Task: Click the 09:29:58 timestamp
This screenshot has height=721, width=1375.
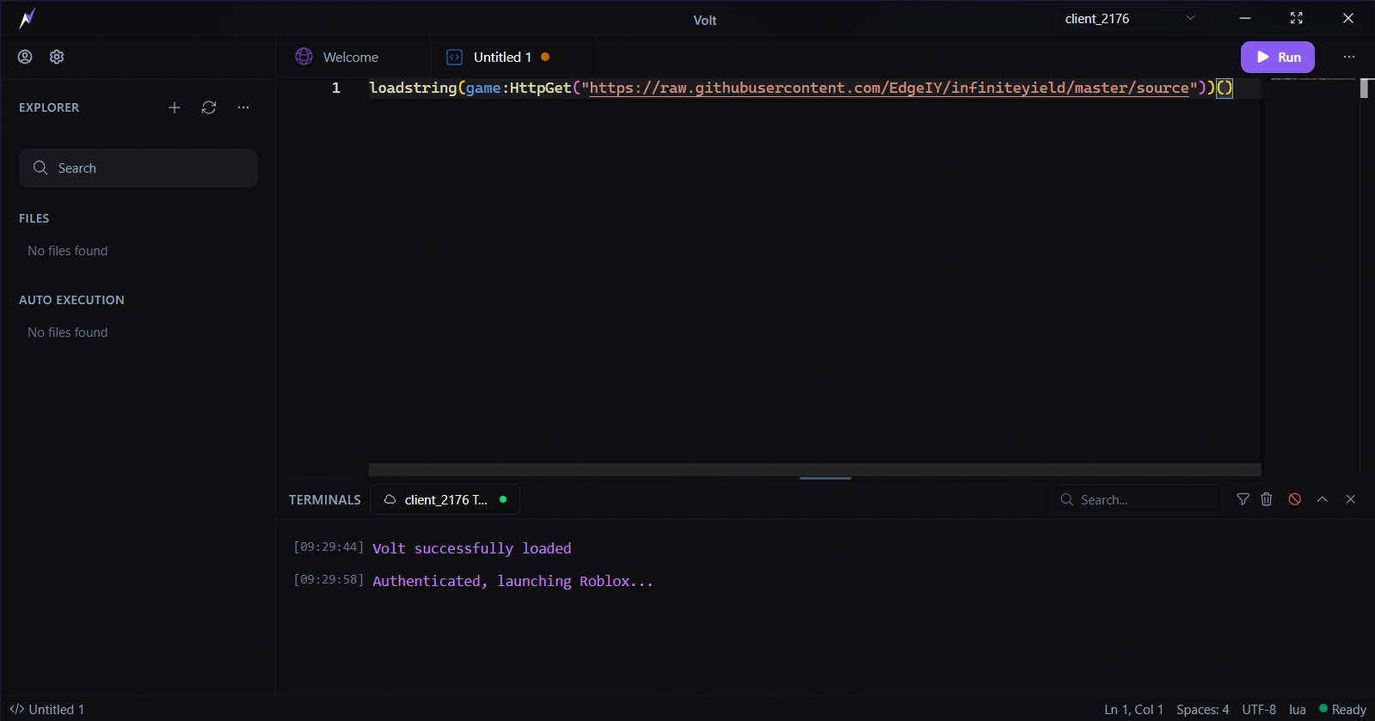Action: click(328, 579)
